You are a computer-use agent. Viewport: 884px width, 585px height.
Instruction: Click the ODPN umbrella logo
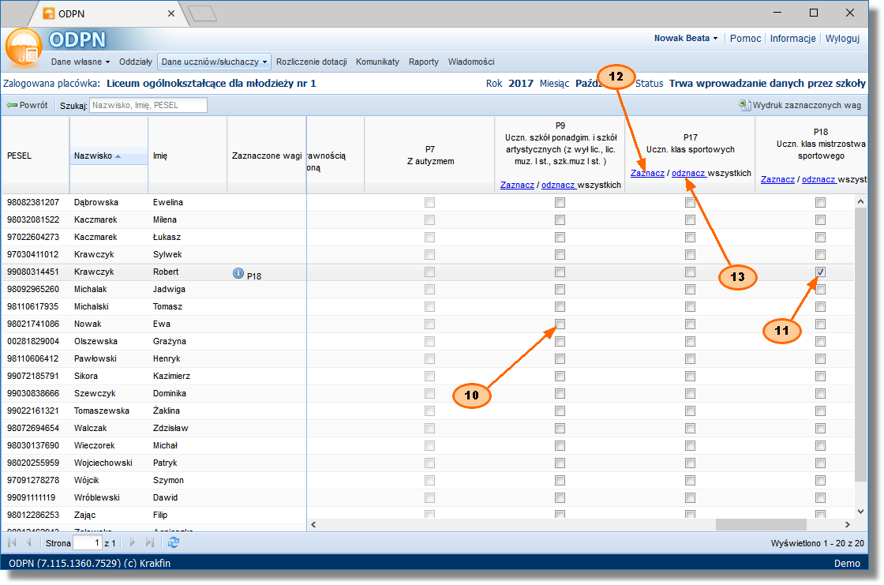[x=24, y=48]
